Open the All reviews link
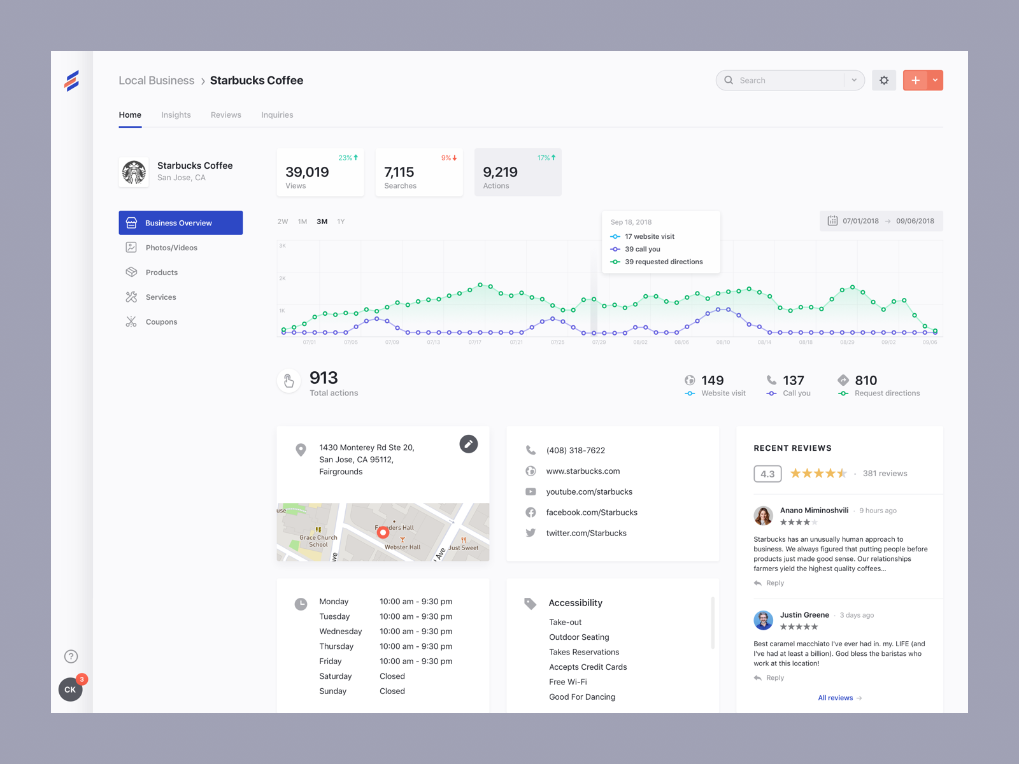 pos(840,698)
